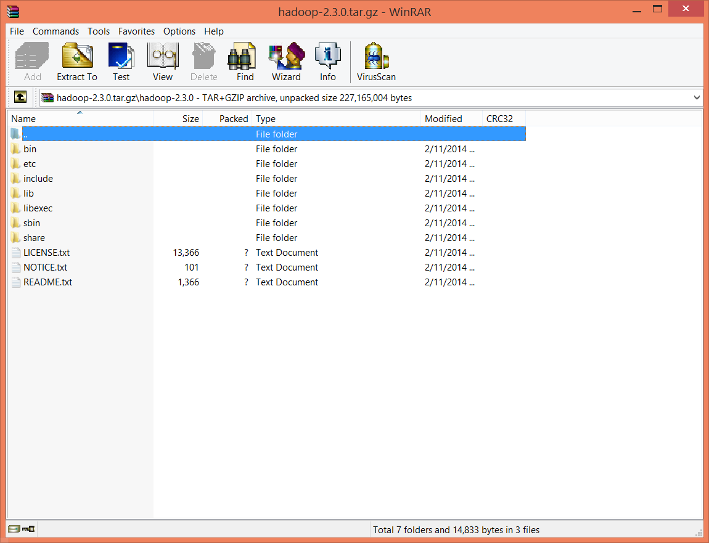Select the bin folder icon

[x=15, y=149]
